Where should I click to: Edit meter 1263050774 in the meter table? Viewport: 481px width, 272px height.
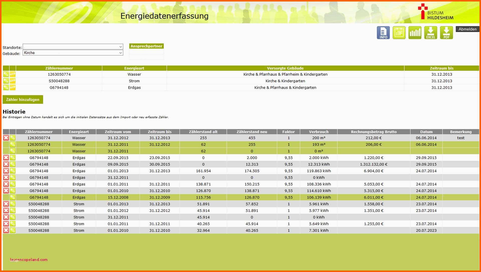[x=6, y=74]
